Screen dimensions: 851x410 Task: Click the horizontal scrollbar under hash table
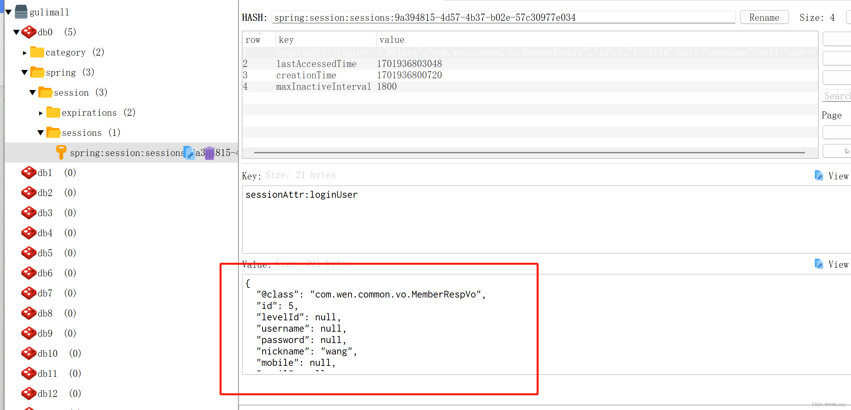coord(529,153)
